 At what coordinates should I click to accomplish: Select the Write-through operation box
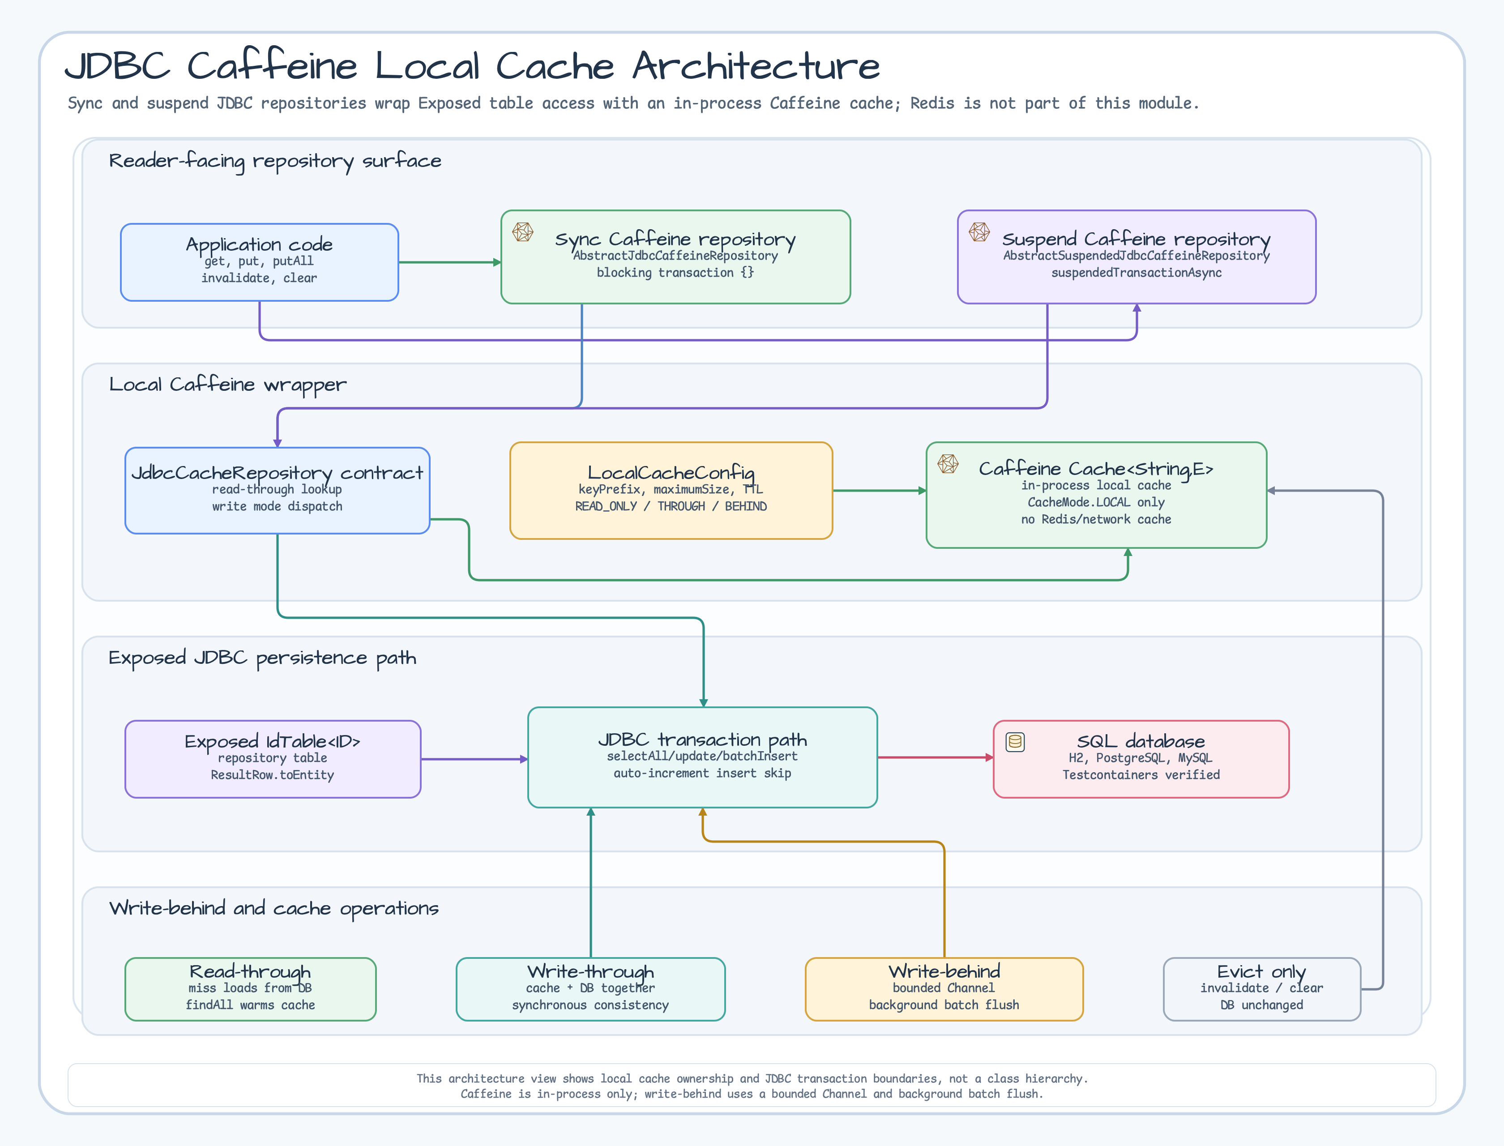[x=591, y=989]
